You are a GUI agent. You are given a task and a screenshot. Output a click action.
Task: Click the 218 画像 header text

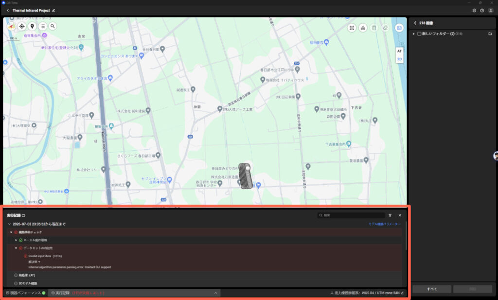point(426,23)
